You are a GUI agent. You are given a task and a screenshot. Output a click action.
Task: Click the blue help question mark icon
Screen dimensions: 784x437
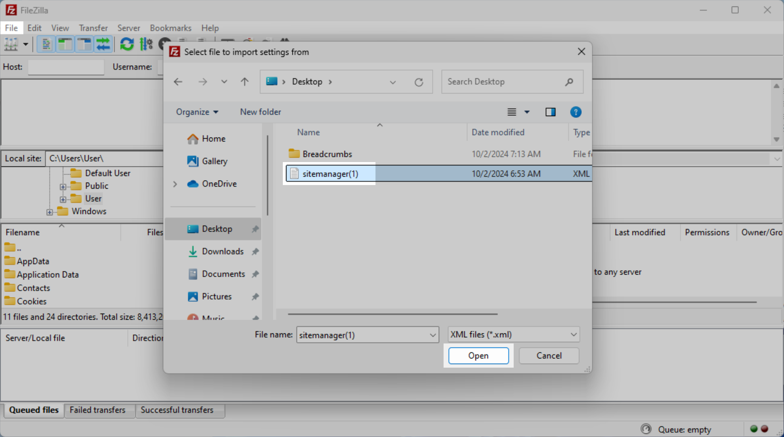(x=576, y=112)
